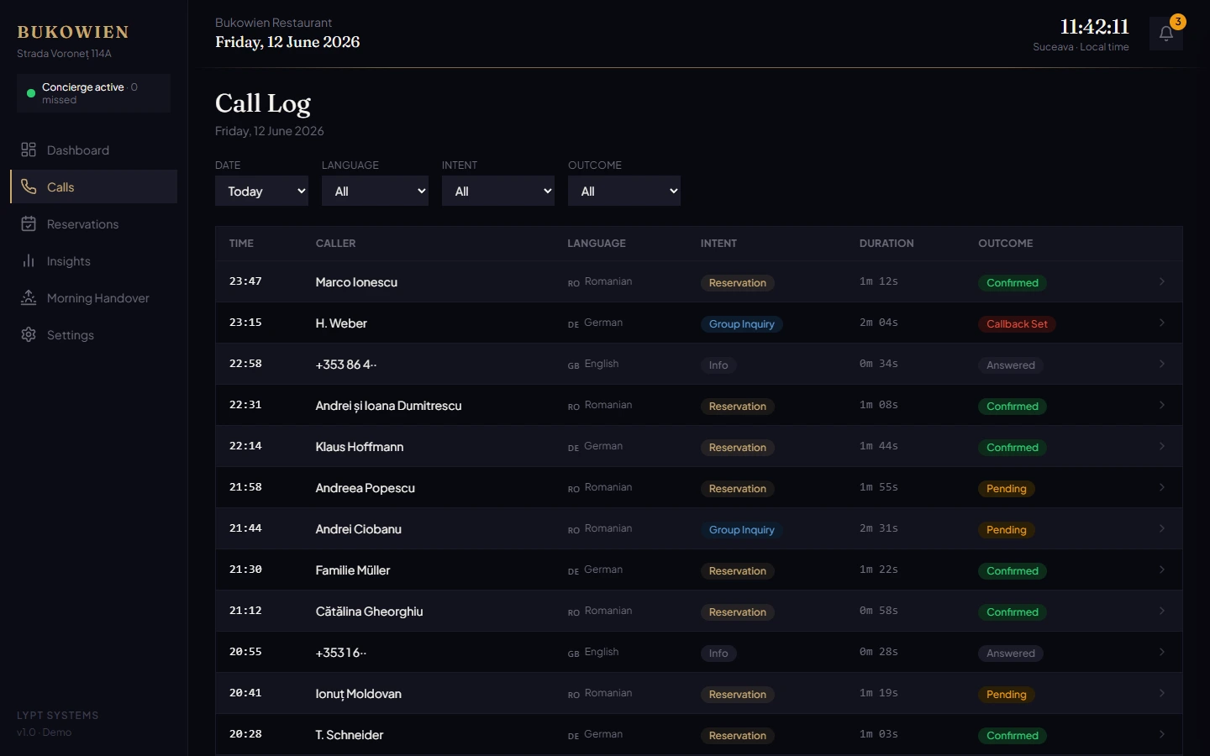Open Klaus Hoffmann row chevron arrow
This screenshot has height=756, width=1210.
pyautogui.click(x=1162, y=446)
